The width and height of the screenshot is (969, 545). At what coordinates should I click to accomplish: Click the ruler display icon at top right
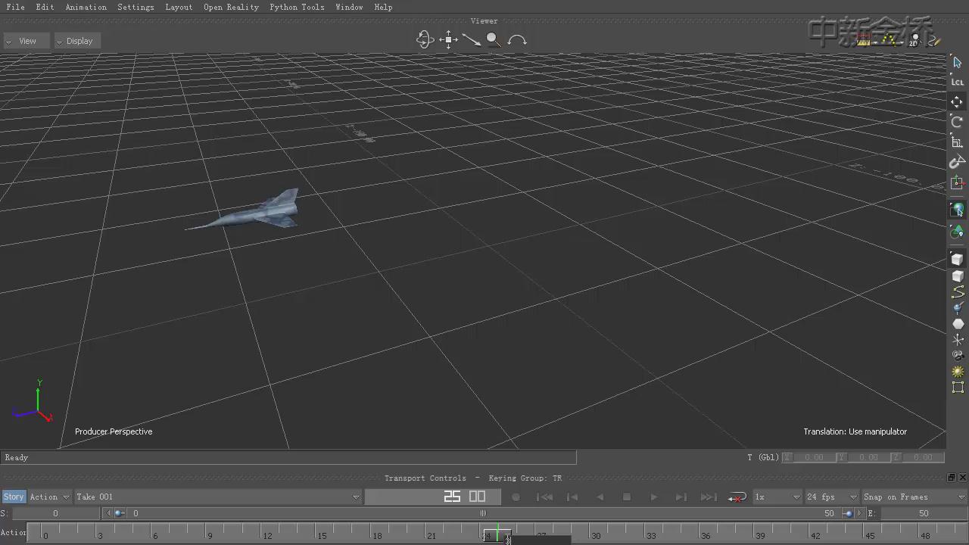point(863,41)
